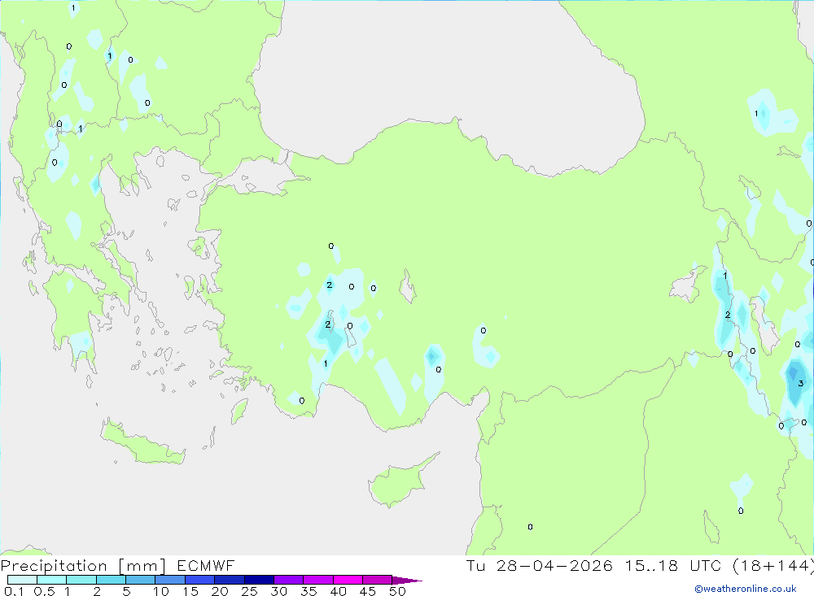
Task: Pick the 15–20 mm legend swatch
Action: pos(199,580)
